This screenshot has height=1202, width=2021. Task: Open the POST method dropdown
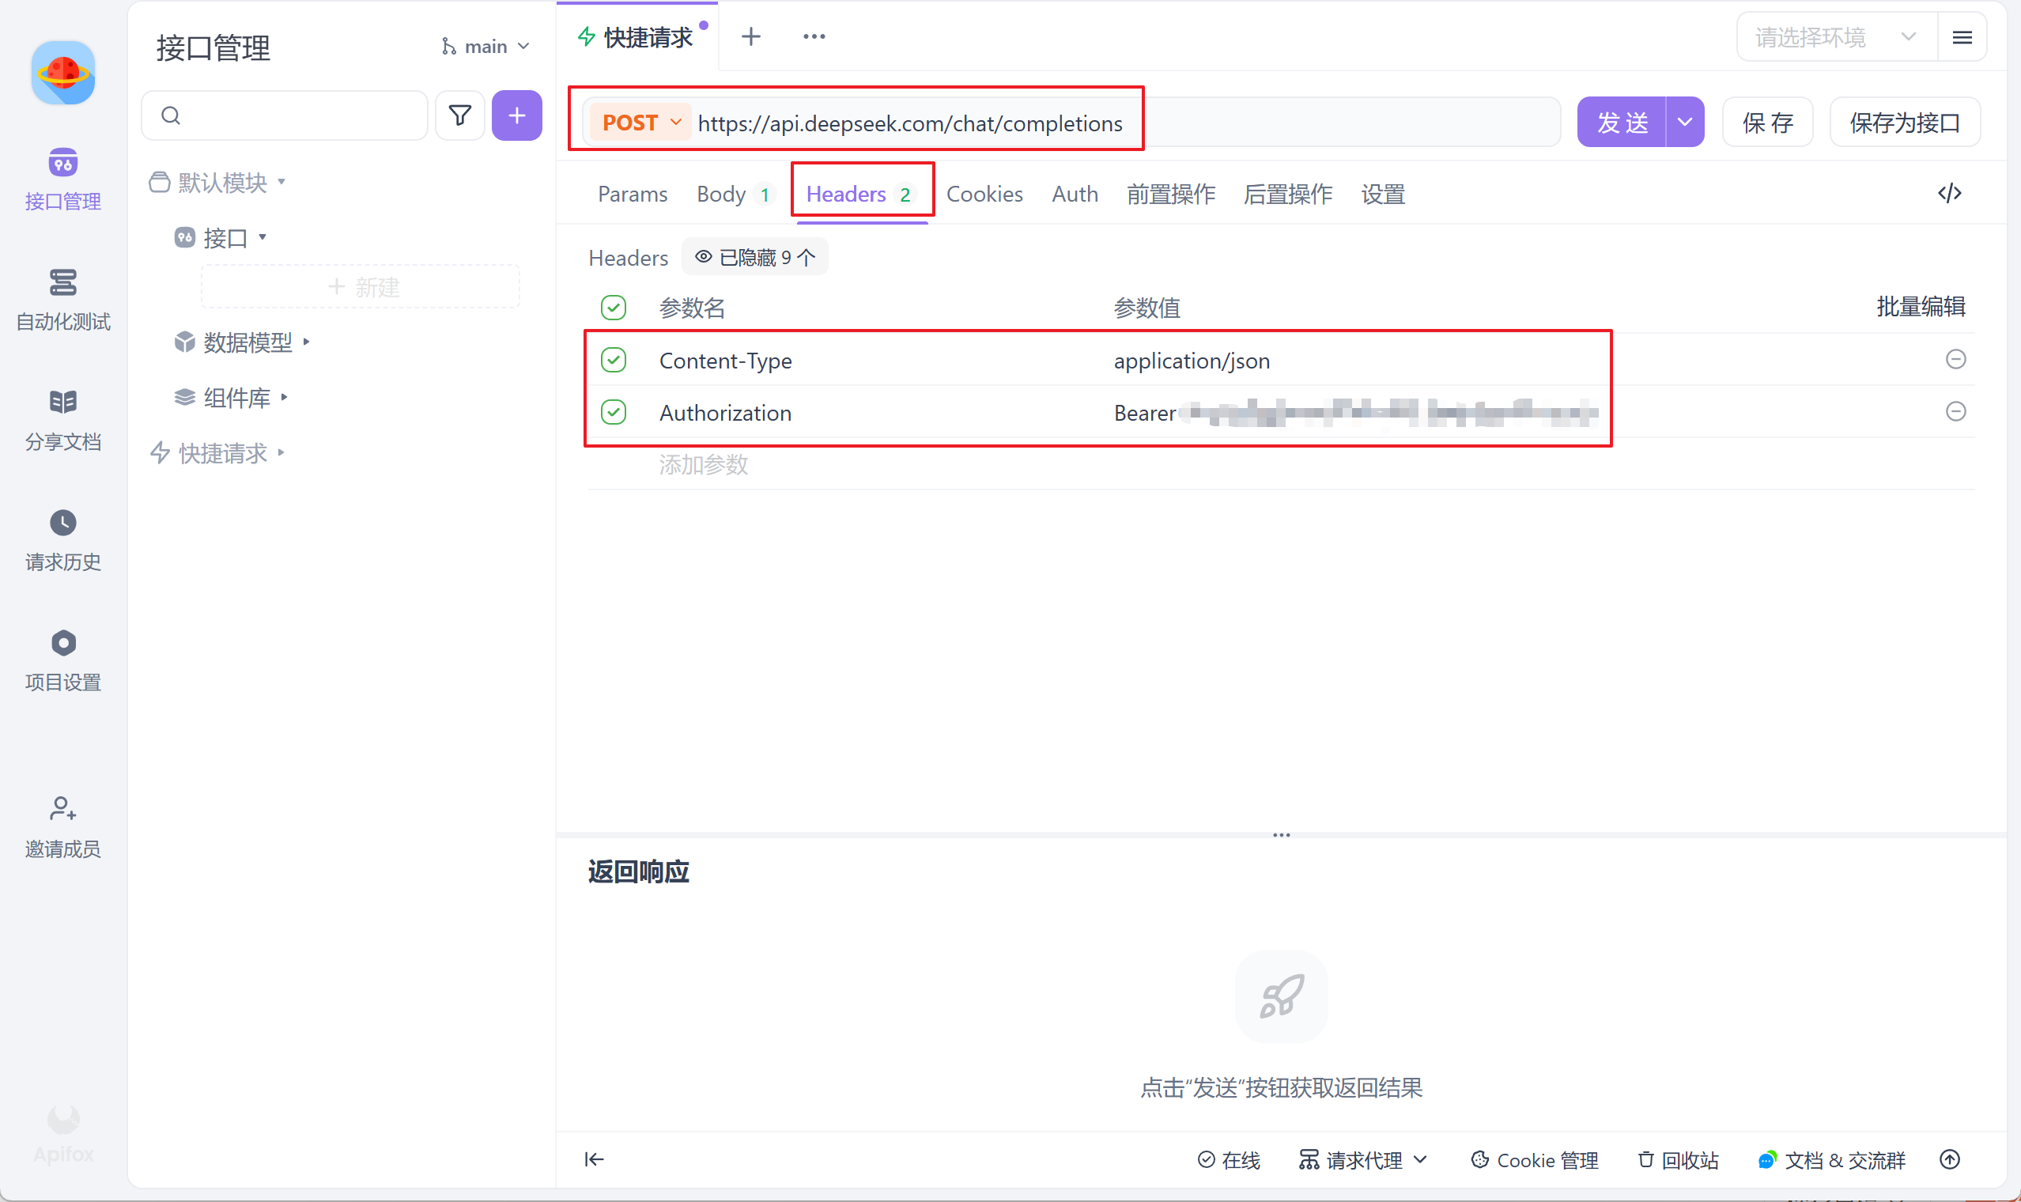[641, 123]
